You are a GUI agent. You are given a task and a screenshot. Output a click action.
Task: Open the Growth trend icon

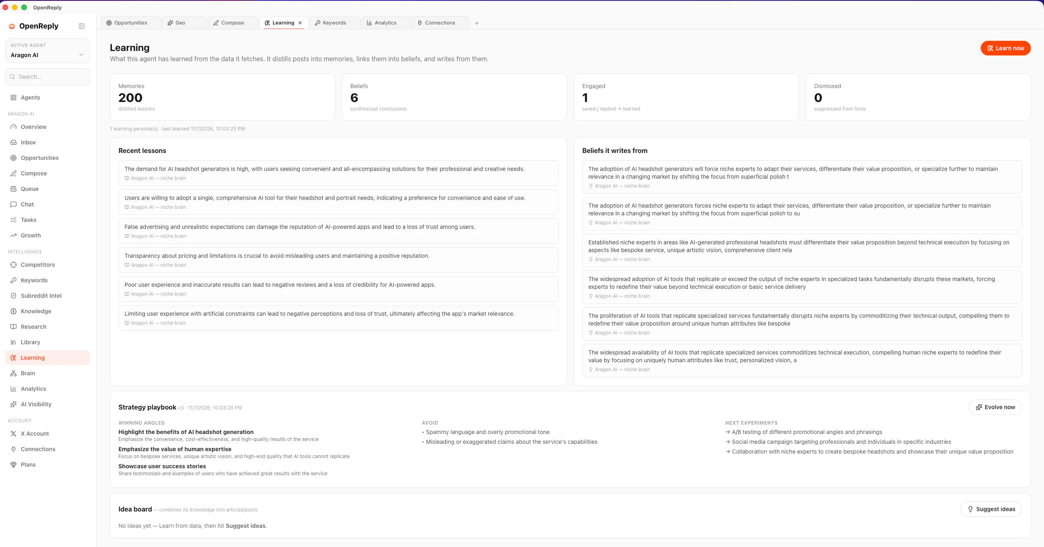13,235
